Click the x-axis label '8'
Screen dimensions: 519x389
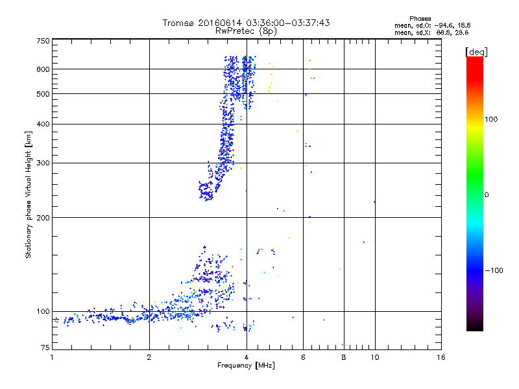pyautogui.click(x=344, y=357)
